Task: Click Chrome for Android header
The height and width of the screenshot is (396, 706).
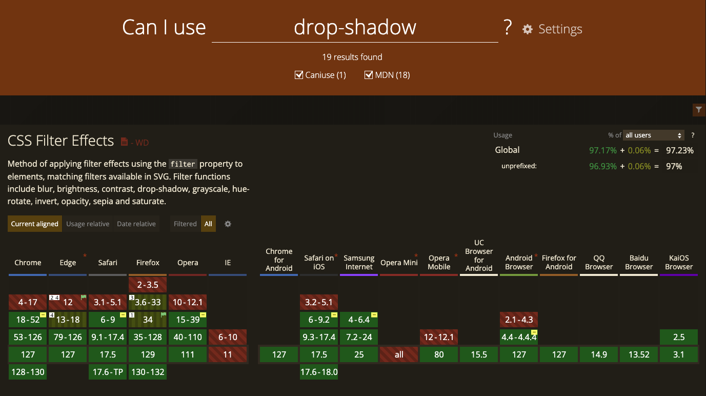Action: 279,260
